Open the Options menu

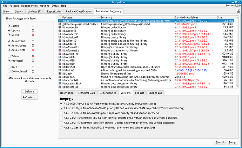pyautogui.click(x=45, y=6)
